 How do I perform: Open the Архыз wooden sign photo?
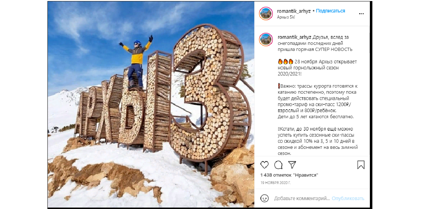151,105
